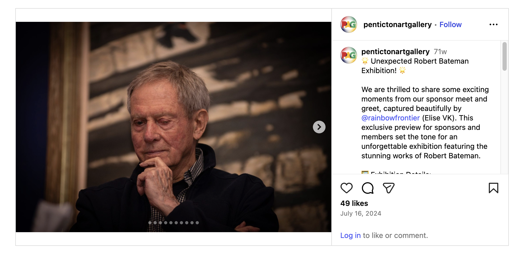The image size is (522, 254).
Task: View the list of 49 likes
Action: 354,203
